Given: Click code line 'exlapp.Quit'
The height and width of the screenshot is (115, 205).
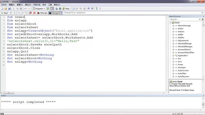Looking at the screenshot, I should [18, 51].
